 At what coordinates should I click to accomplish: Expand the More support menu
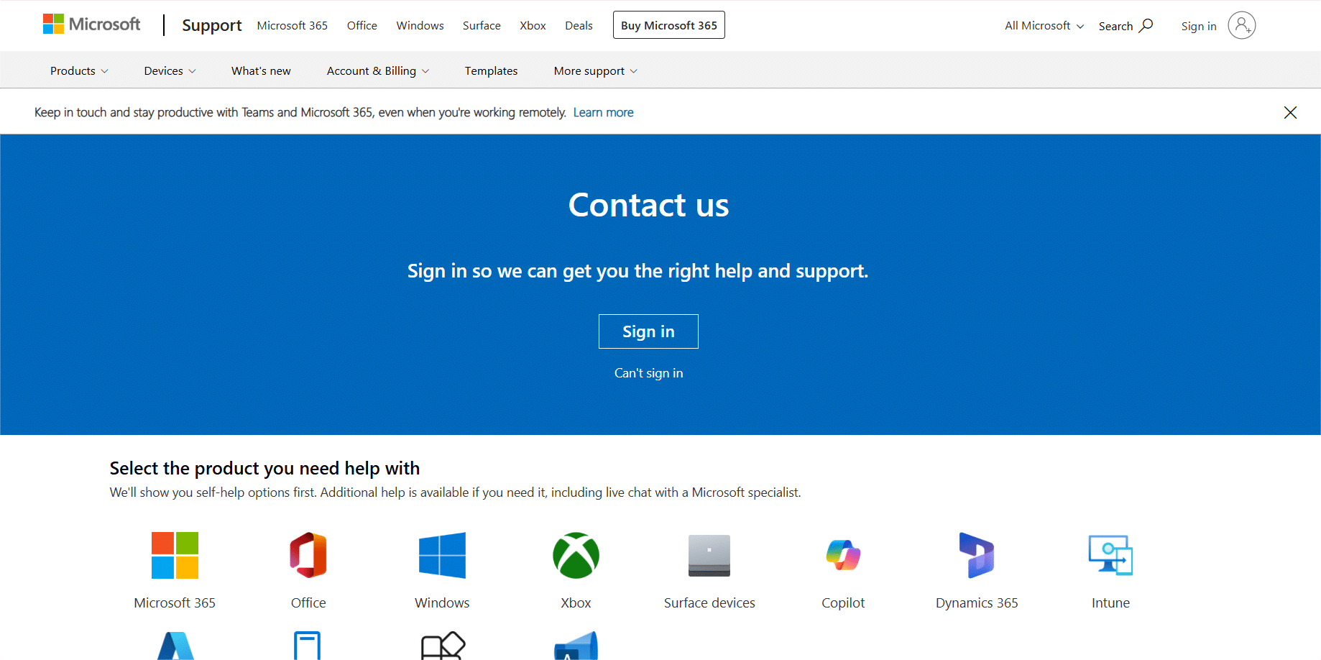pos(595,71)
